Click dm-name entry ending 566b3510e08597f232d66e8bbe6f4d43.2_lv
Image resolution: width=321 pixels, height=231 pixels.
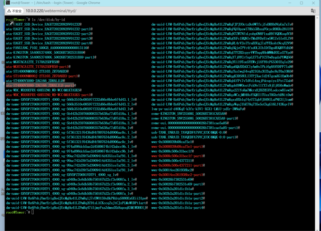click(71, 104)
